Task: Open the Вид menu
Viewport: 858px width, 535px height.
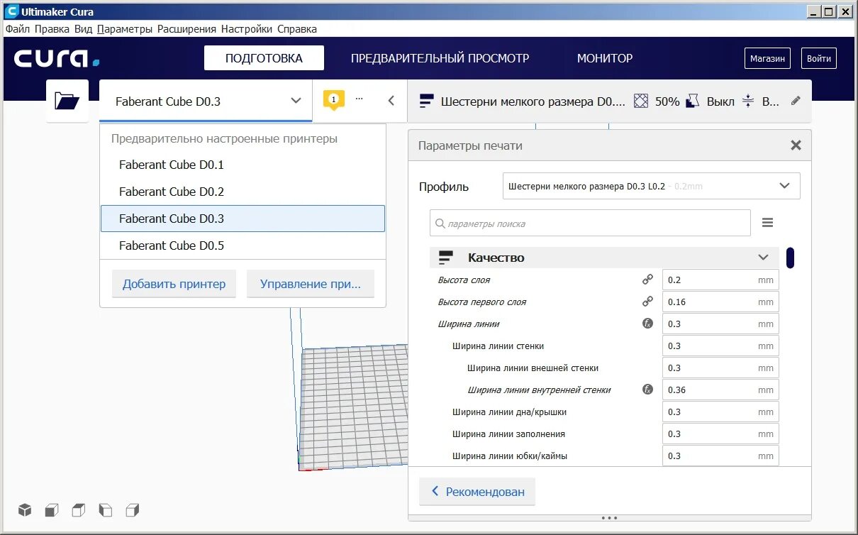Action: tap(83, 29)
